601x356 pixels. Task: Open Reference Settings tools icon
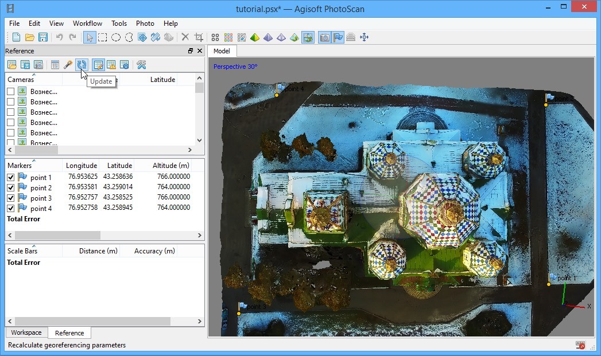141,65
